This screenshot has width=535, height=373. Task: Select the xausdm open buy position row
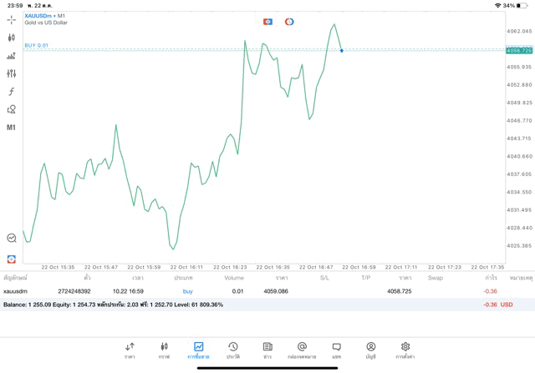(x=251, y=291)
